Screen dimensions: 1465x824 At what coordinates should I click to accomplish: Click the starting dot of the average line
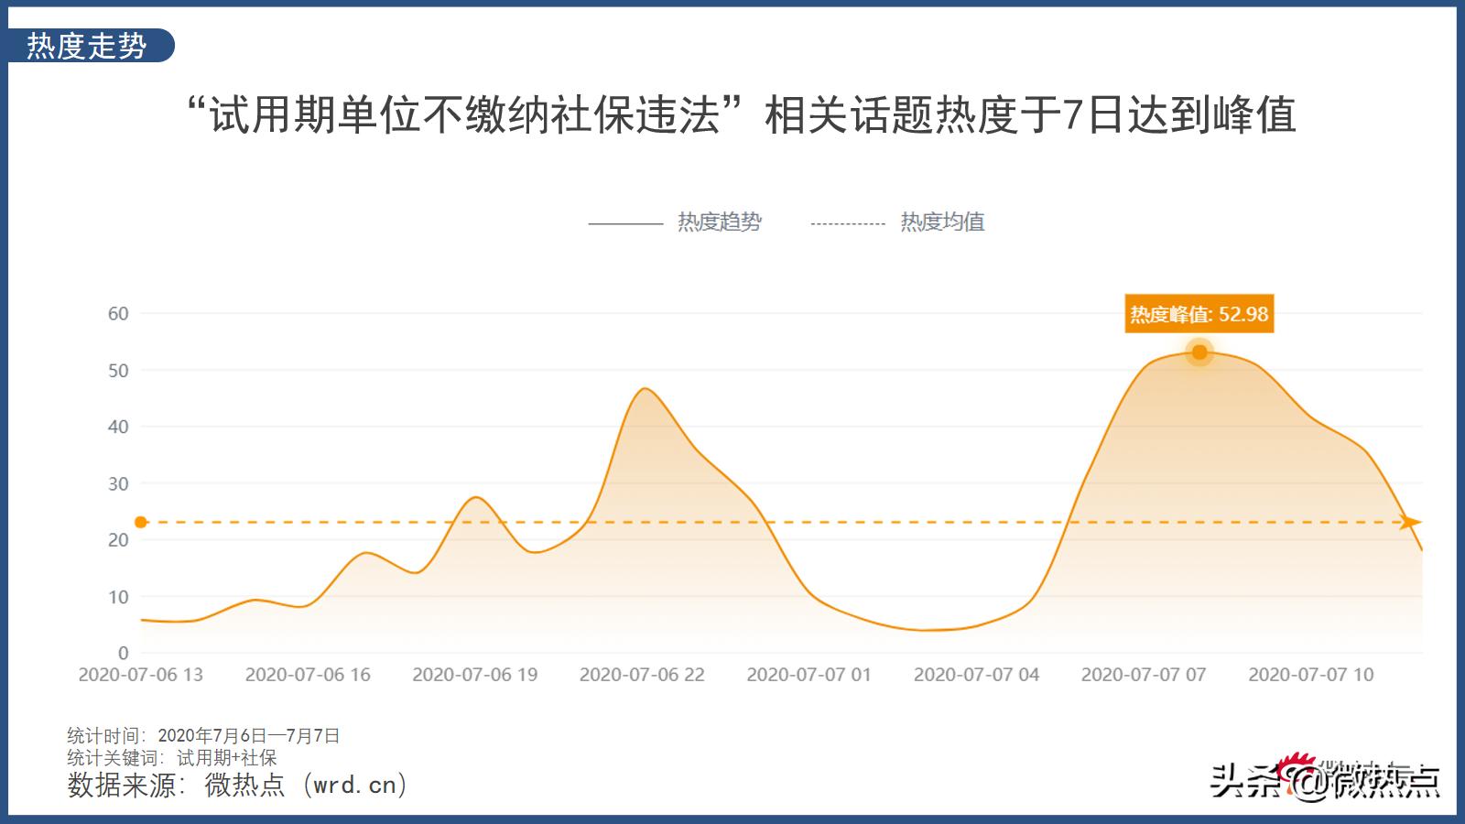pos(139,522)
